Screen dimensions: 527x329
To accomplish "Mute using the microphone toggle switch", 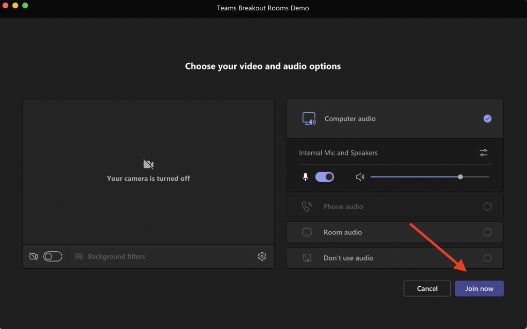I will point(325,177).
